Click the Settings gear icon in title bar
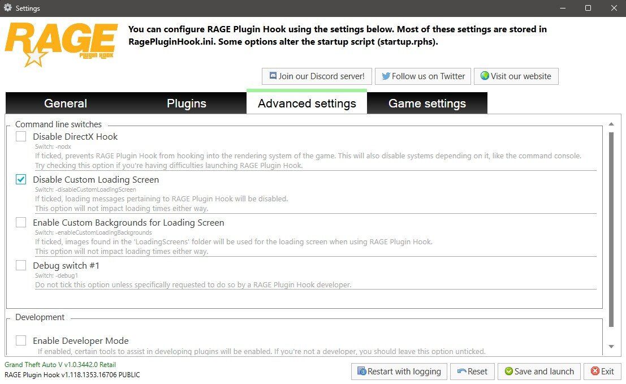This screenshot has height=384, width=626. pos(8,8)
